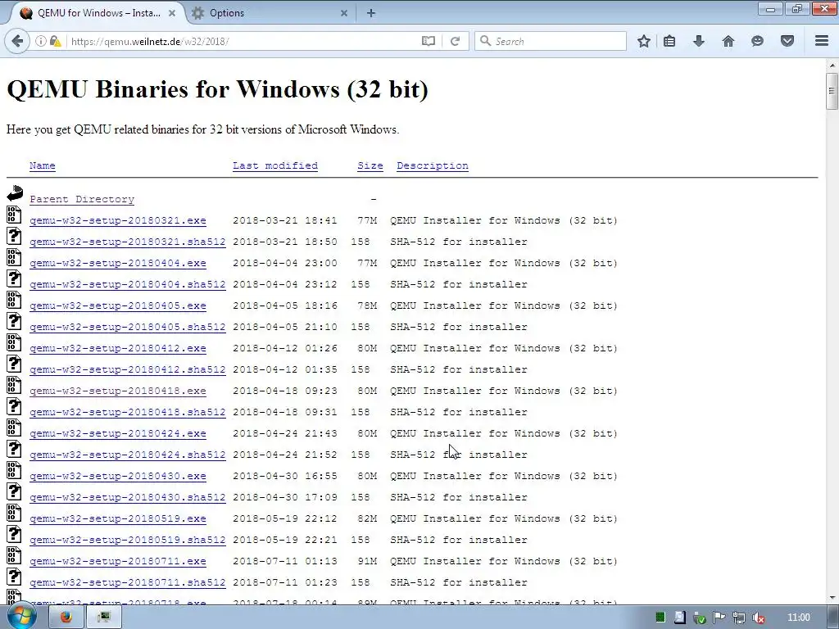The width and height of the screenshot is (839, 629).
Task: Download qemu-w32-setup-20180404.exe
Action: tap(118, 263)
